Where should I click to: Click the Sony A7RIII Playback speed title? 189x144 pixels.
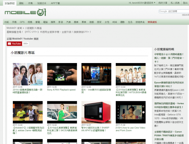pos(61,90)
